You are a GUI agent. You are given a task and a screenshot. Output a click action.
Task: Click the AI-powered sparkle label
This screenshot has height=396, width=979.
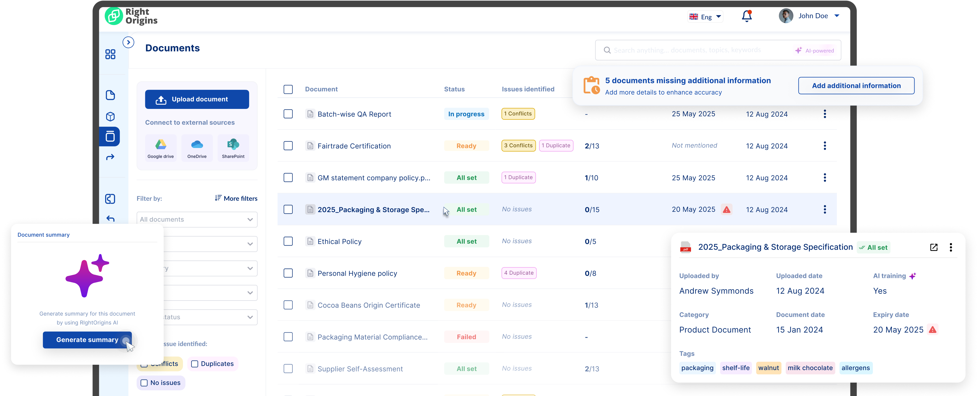815,51
